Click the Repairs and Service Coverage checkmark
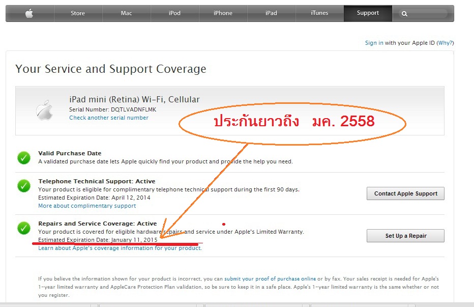Viewport: 474px width, 307px height. [24, 228]
